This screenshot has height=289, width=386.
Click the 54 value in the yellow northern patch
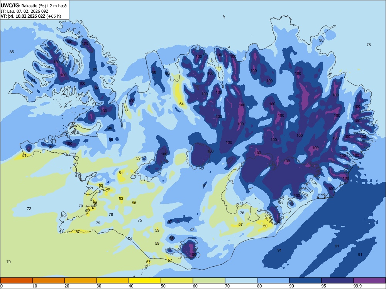(x=181, y=104)
